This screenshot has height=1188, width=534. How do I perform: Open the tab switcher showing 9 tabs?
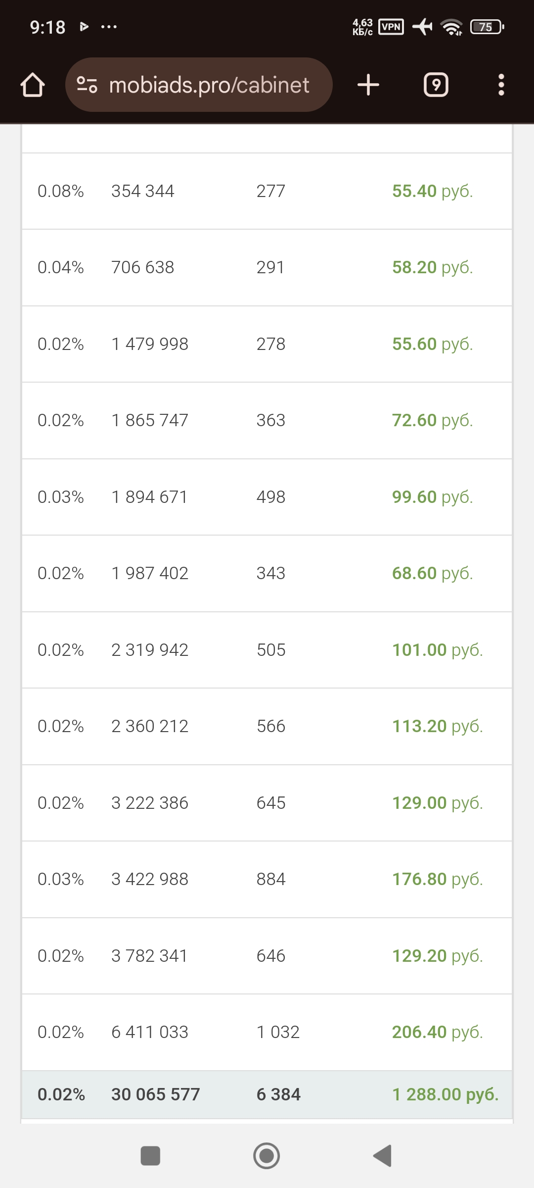pos(436,85)
